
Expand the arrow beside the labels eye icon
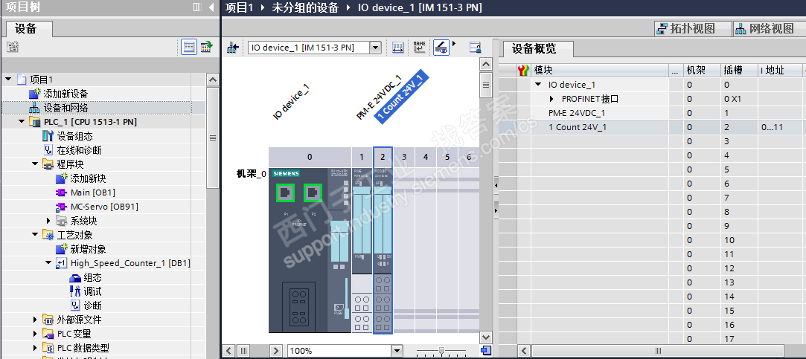point(454,43)
